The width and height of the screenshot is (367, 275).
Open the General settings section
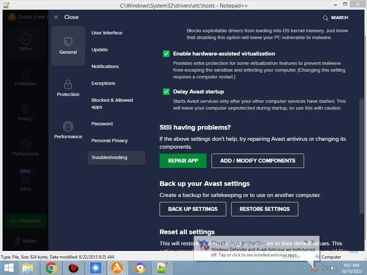[68, 46]
